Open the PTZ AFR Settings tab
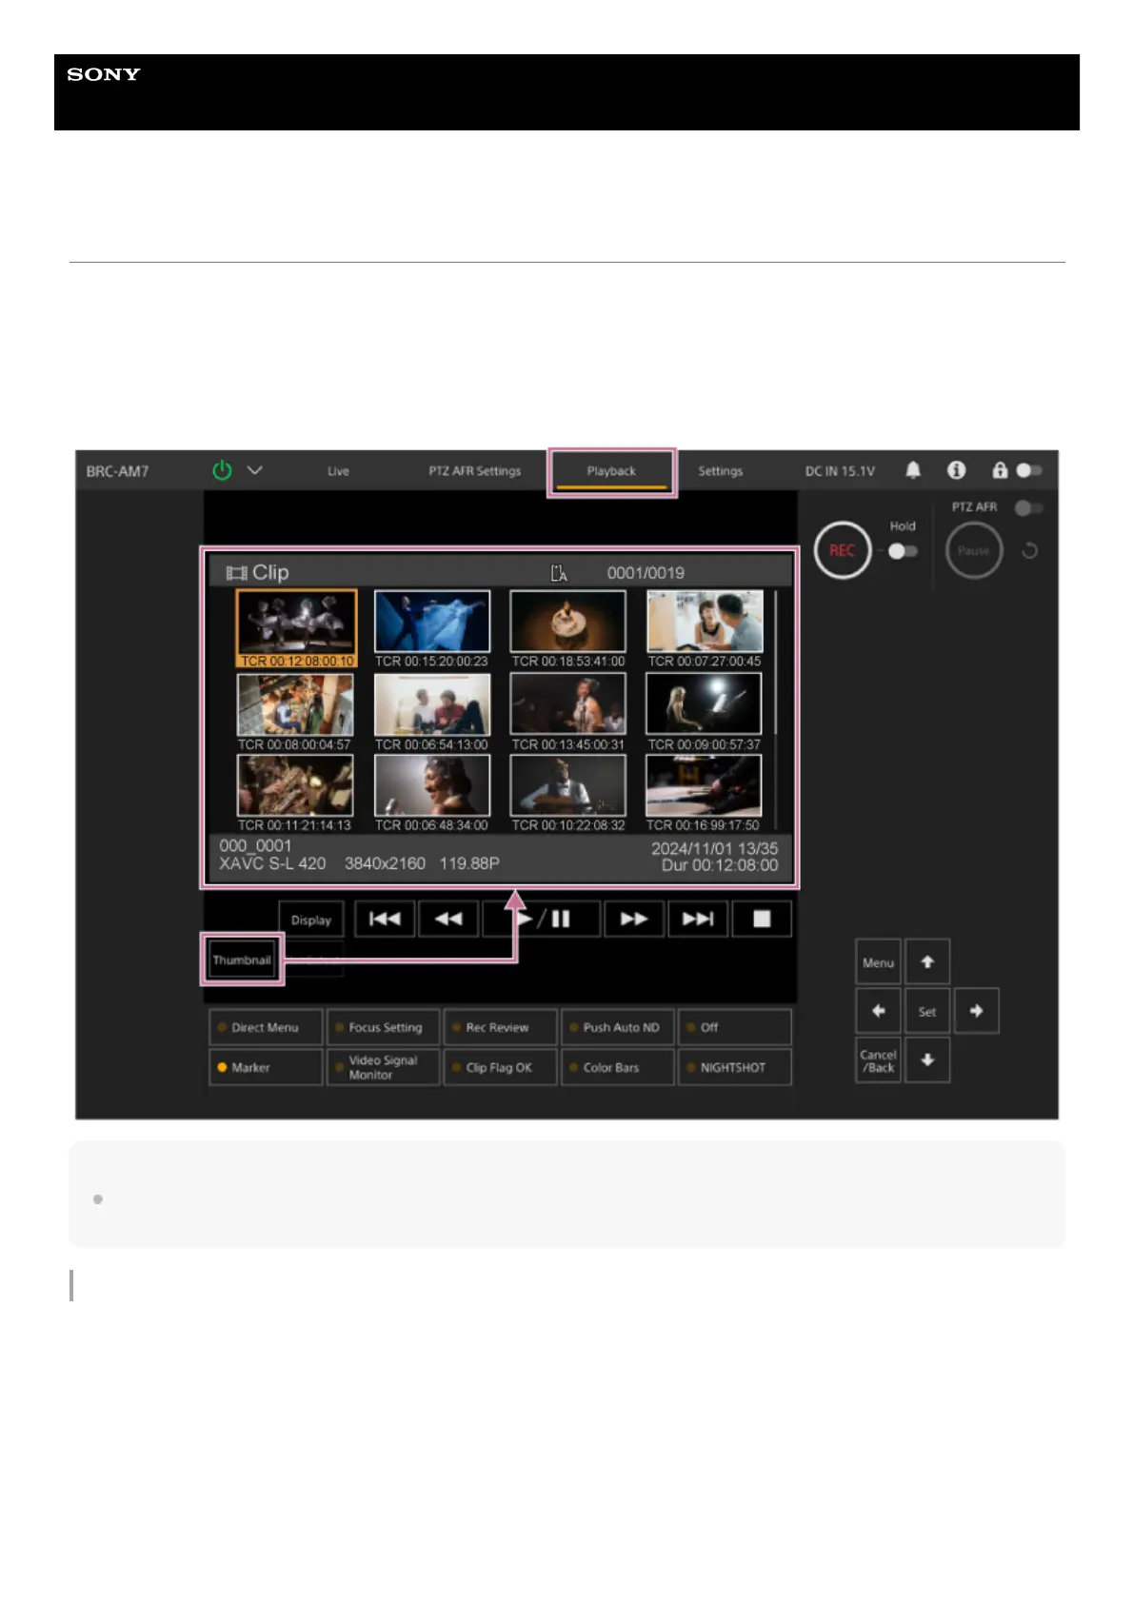 (474, 471)
